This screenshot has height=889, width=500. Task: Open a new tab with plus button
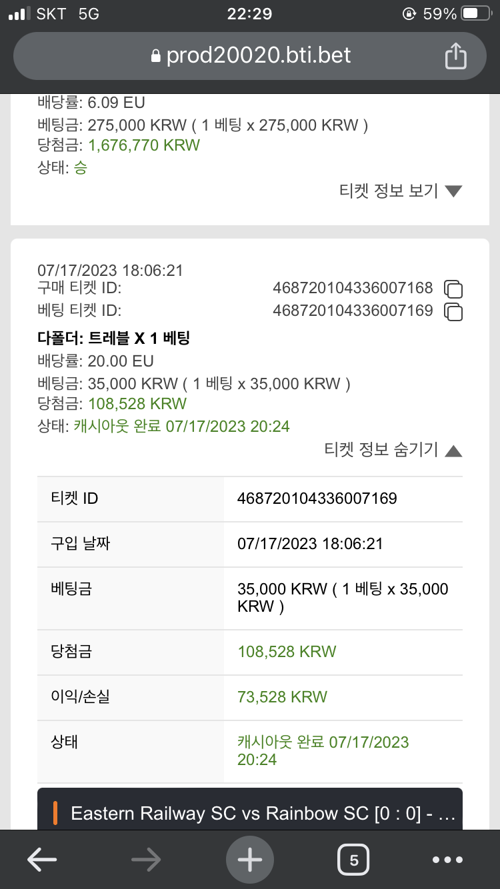[250, 860]
